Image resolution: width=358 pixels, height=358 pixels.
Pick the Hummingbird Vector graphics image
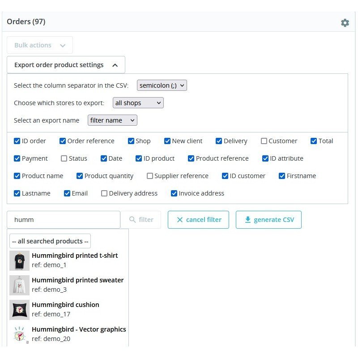(x=19, y=334)
